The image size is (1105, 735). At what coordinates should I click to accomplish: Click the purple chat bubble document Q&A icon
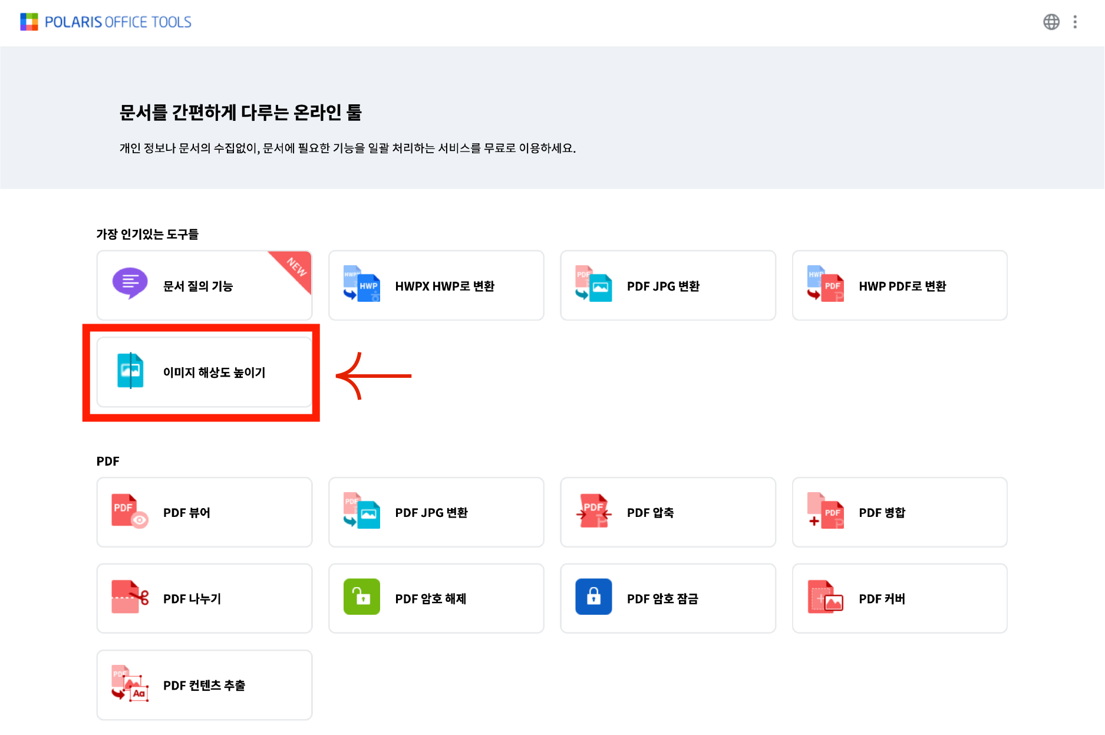coord(130,284)
